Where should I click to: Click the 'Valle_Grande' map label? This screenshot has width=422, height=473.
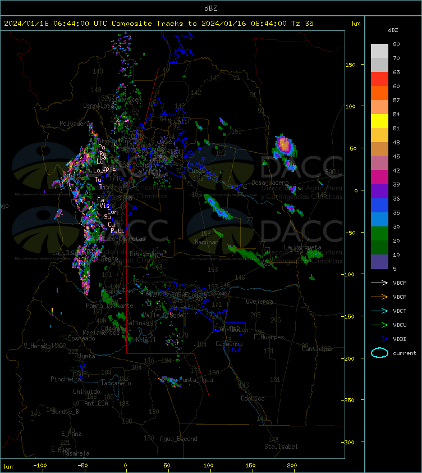(162, 315)
